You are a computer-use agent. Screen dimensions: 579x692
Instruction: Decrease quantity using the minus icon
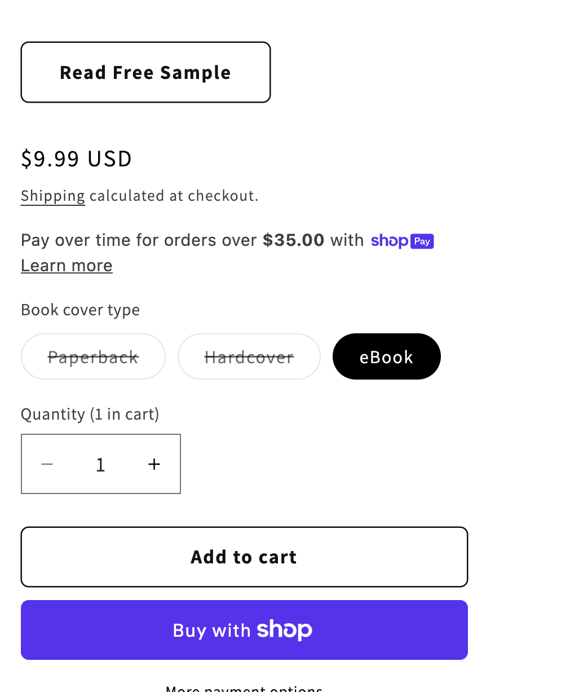coord(47,464)
